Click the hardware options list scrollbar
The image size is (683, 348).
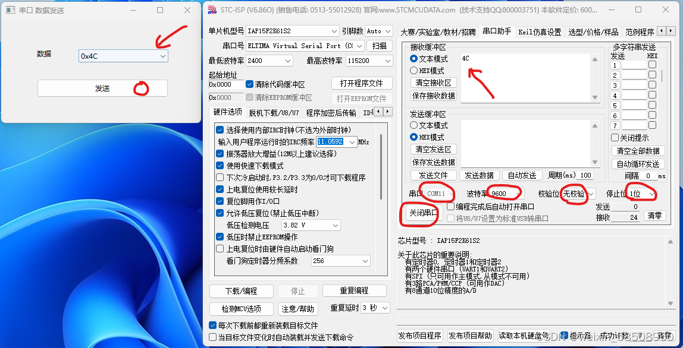pos(381,167)
